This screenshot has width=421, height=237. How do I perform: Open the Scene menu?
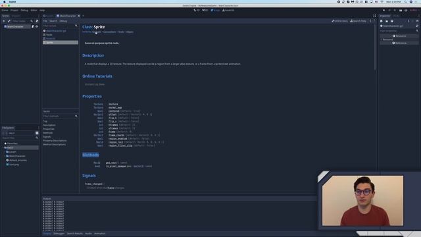tap(5, 11)
